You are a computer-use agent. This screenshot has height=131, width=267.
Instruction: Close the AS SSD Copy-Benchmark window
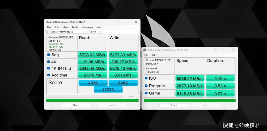[x=233, y=50]
